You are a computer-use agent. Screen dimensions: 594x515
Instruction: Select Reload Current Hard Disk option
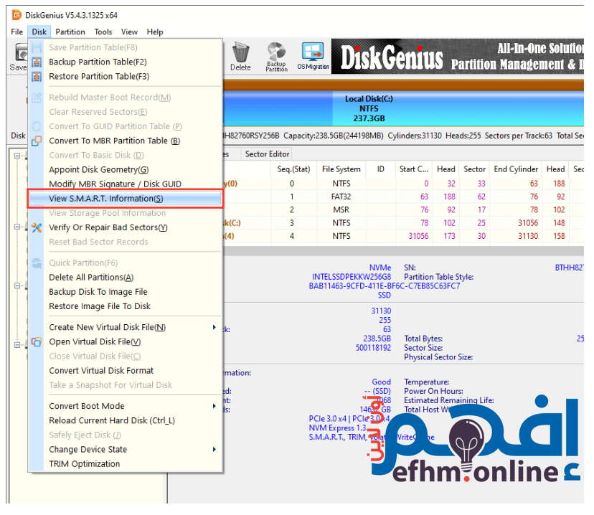point(111,420)
